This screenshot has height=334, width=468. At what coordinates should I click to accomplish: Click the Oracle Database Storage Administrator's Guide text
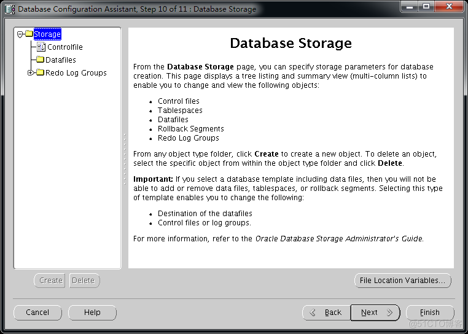pyautogui.click(x=340, y=239)
